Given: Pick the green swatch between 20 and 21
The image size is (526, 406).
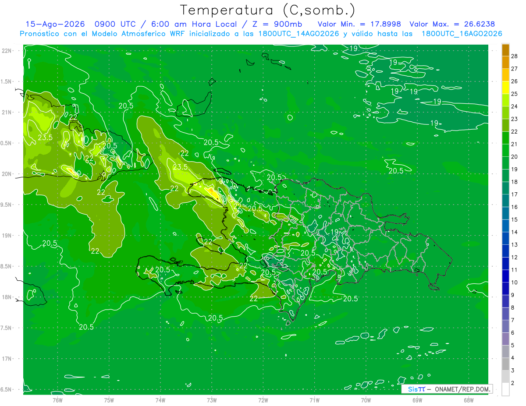Looking at the screenshot, I should pos(505,151).
